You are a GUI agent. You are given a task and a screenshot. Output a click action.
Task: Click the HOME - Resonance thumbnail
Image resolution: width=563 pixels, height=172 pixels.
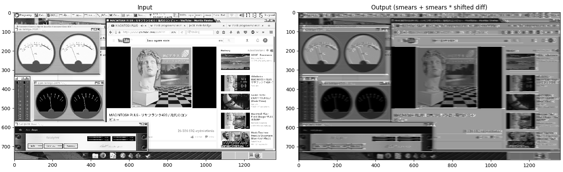coord(235,61)
